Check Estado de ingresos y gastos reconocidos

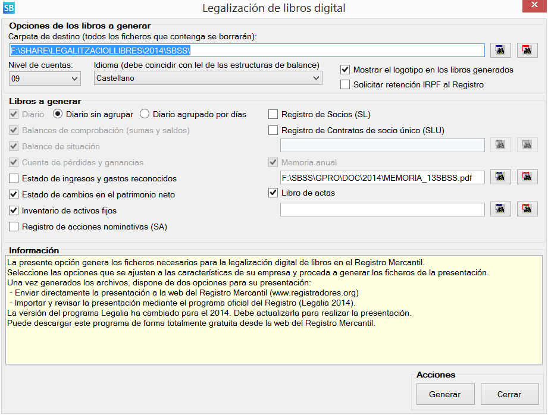pyautogui.click(x=14, y=178)
